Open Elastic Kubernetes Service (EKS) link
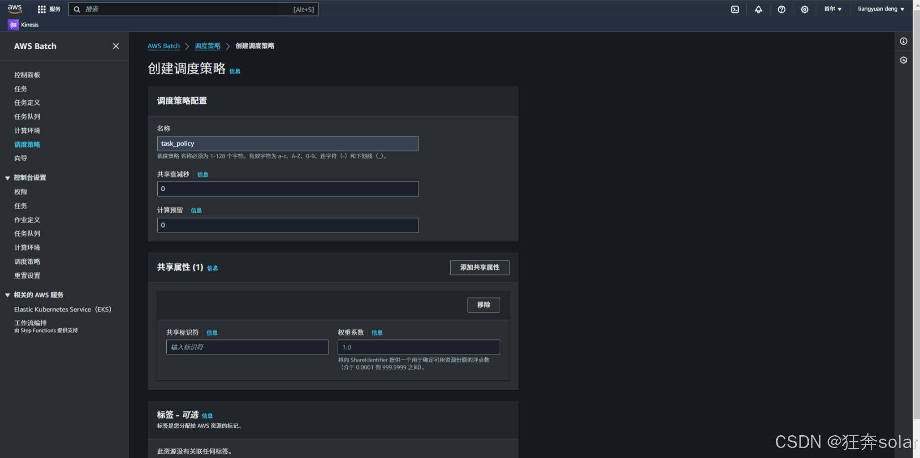The image size is (920, 458). (x=62, y=309)
